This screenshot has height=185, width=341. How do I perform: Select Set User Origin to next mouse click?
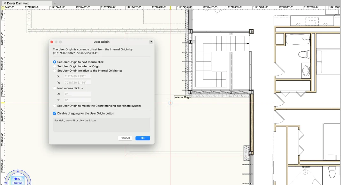[55, 62]
